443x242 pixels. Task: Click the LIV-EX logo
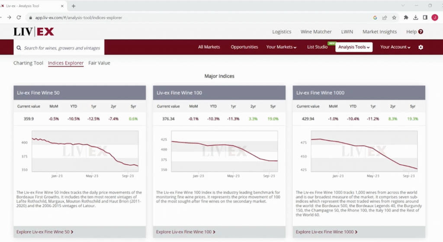(x=34, y=32)
